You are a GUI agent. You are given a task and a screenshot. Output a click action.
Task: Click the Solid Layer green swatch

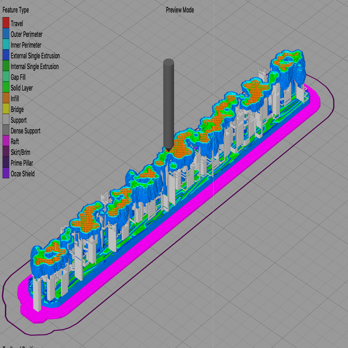point(6,87)
